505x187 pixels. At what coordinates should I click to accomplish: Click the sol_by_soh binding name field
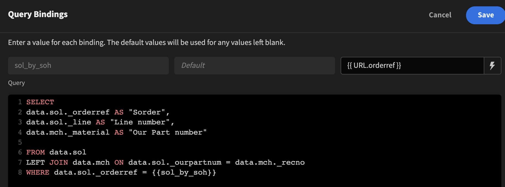pos(88,66)
